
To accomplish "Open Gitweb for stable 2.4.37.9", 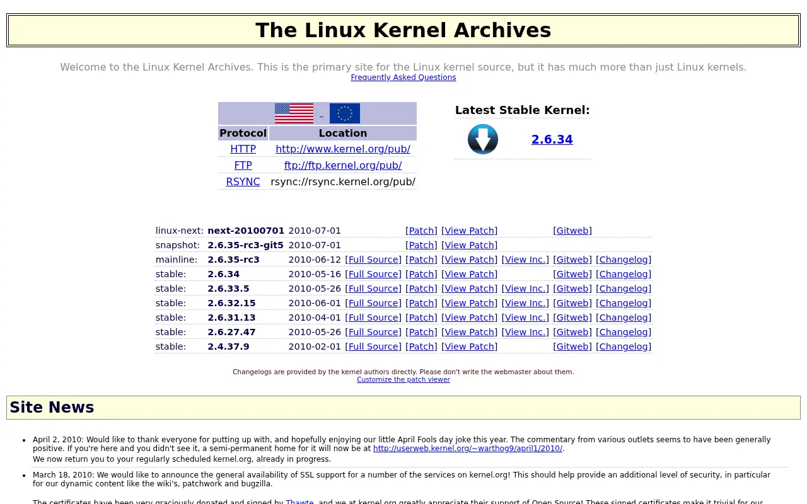I will click(x=572, y=346).
